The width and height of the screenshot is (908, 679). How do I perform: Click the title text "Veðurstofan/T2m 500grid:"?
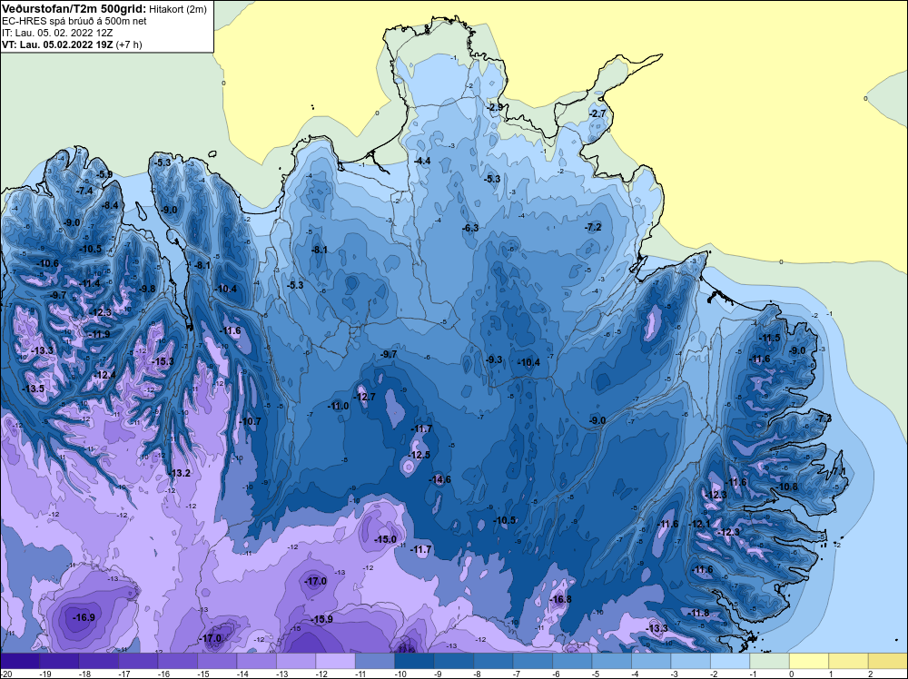click(x=74, y=9)
